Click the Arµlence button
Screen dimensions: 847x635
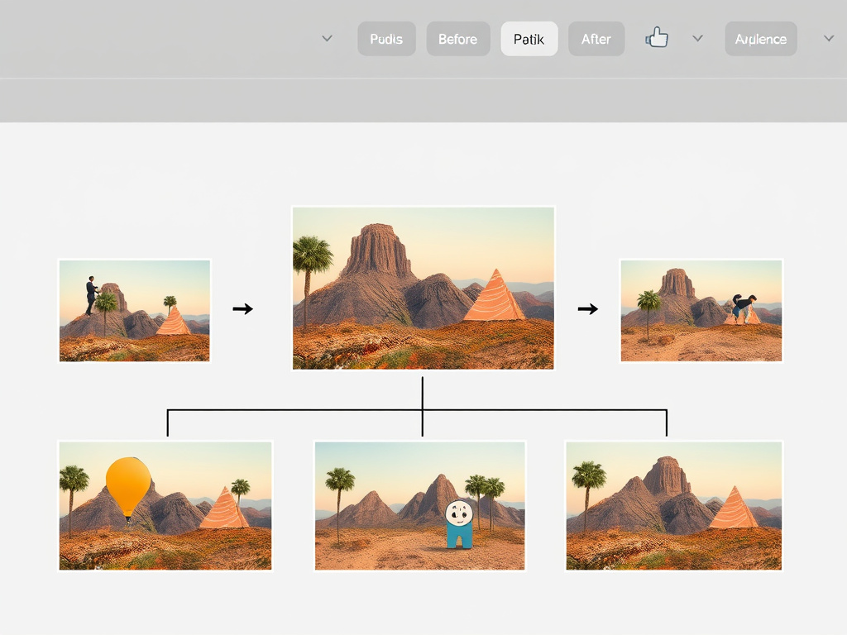click(x=761, y=39)
